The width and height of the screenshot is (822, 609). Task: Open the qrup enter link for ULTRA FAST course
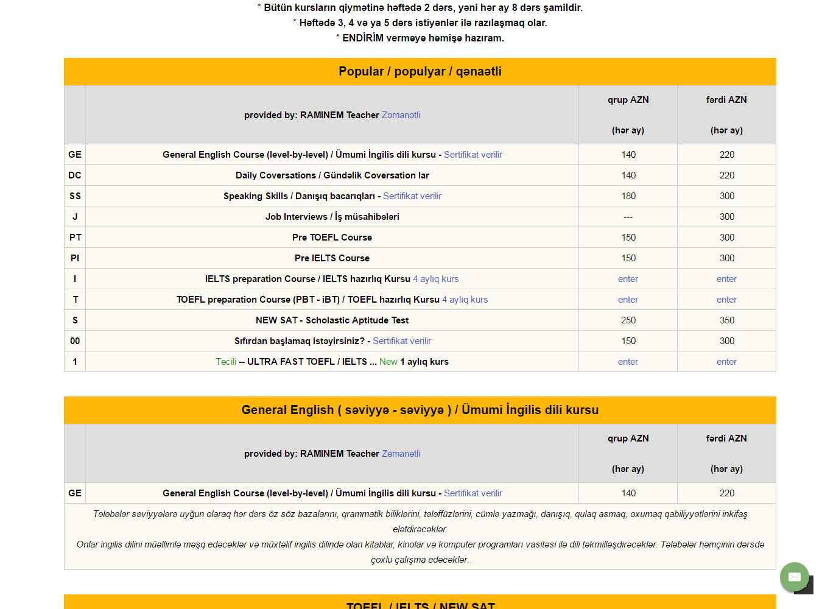coord(628,362)
